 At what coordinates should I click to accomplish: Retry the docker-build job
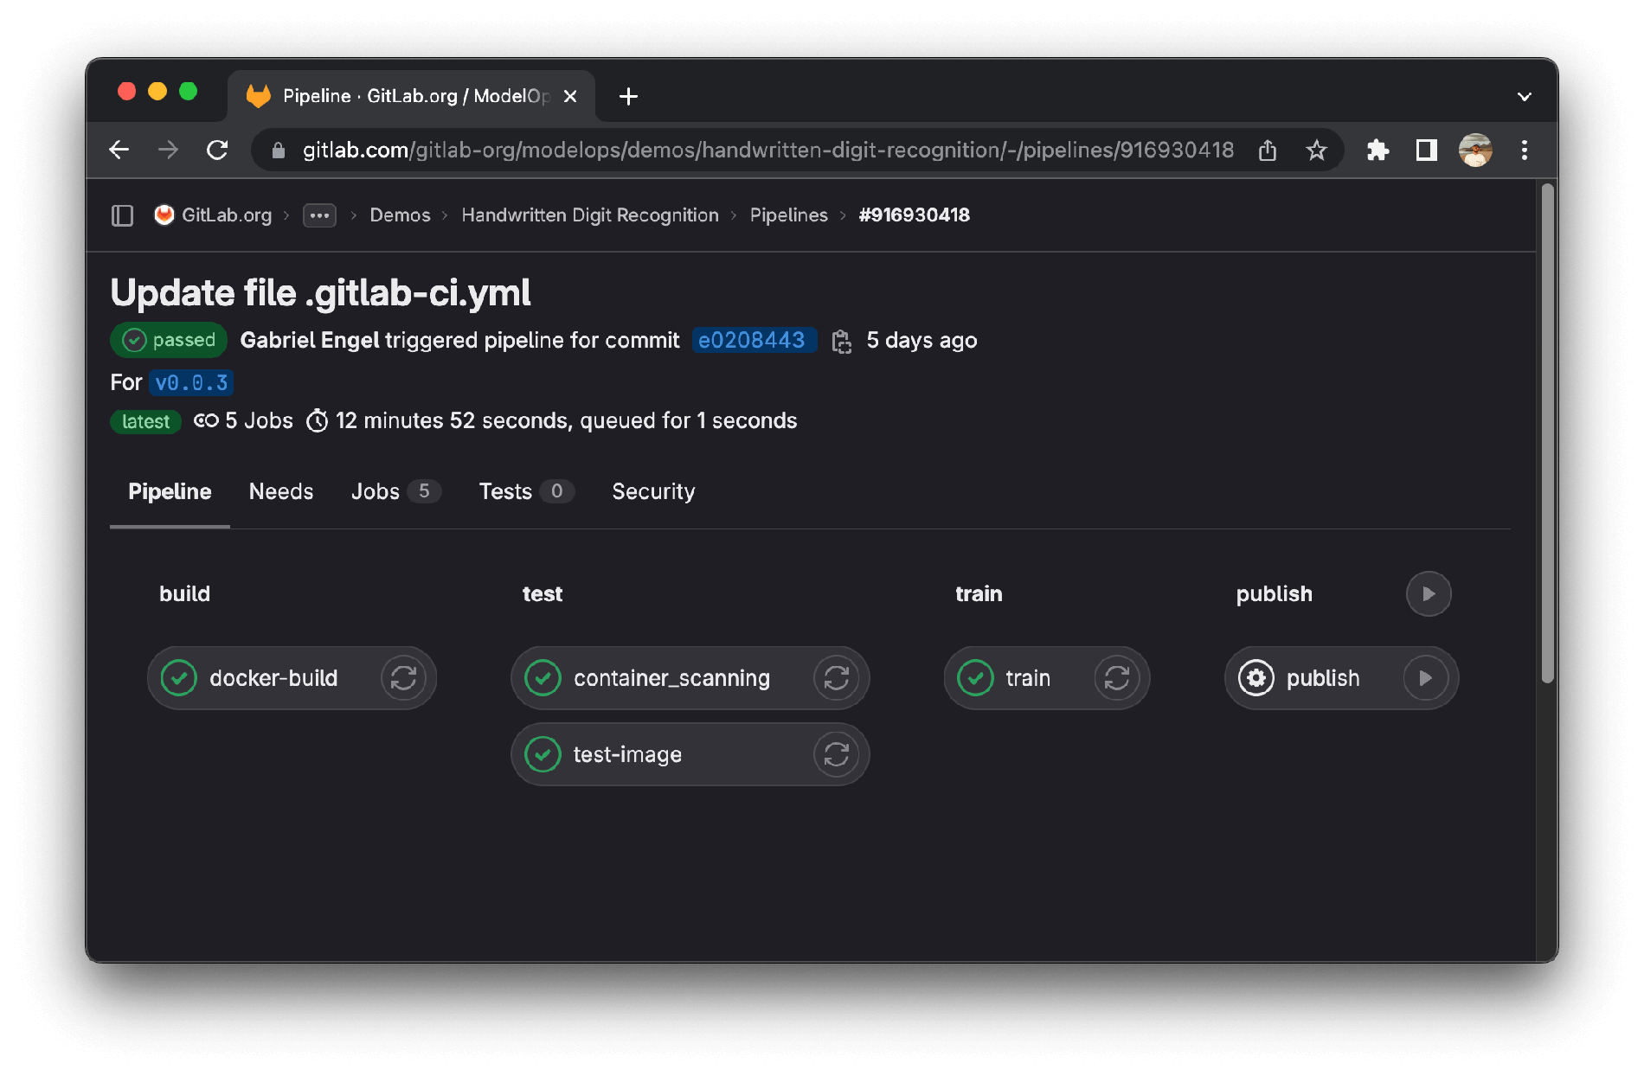(x=403, y=678)
